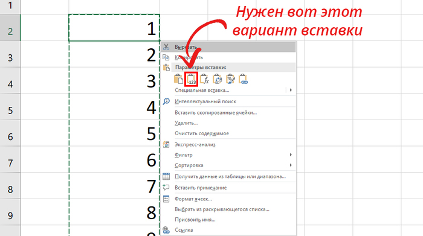The image size is (423, 236).
Task: Select row header 5
Action: pyautogui.click(x=10, y=107)
